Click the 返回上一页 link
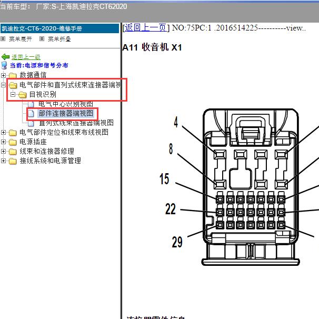 click(146, 28)
